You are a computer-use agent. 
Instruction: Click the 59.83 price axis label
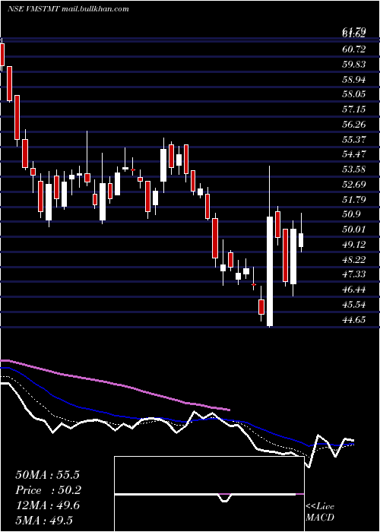[354, 65]
